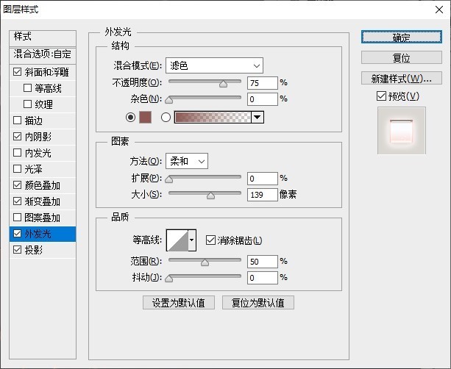Click the 扩展 value input field
The image size is (451, 369).
[x=263, y=179]
